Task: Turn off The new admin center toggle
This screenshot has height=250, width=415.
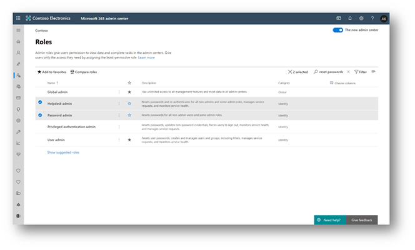Action: (337, 30)
